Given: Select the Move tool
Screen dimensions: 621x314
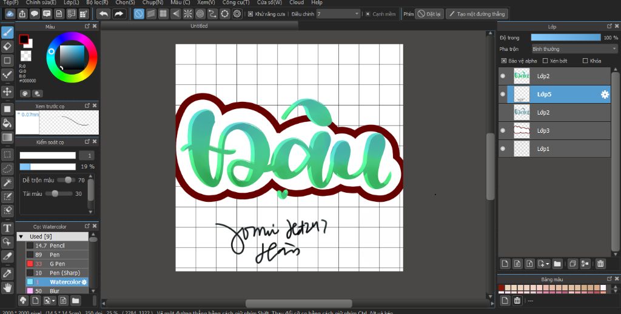Looking at the screenshot, I should (7, 92).
